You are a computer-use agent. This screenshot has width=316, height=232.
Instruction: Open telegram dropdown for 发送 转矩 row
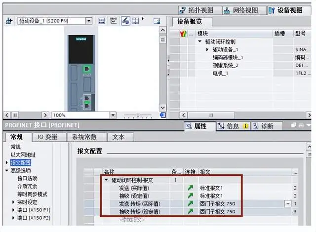pyautogui.click(x=288, y=204)
